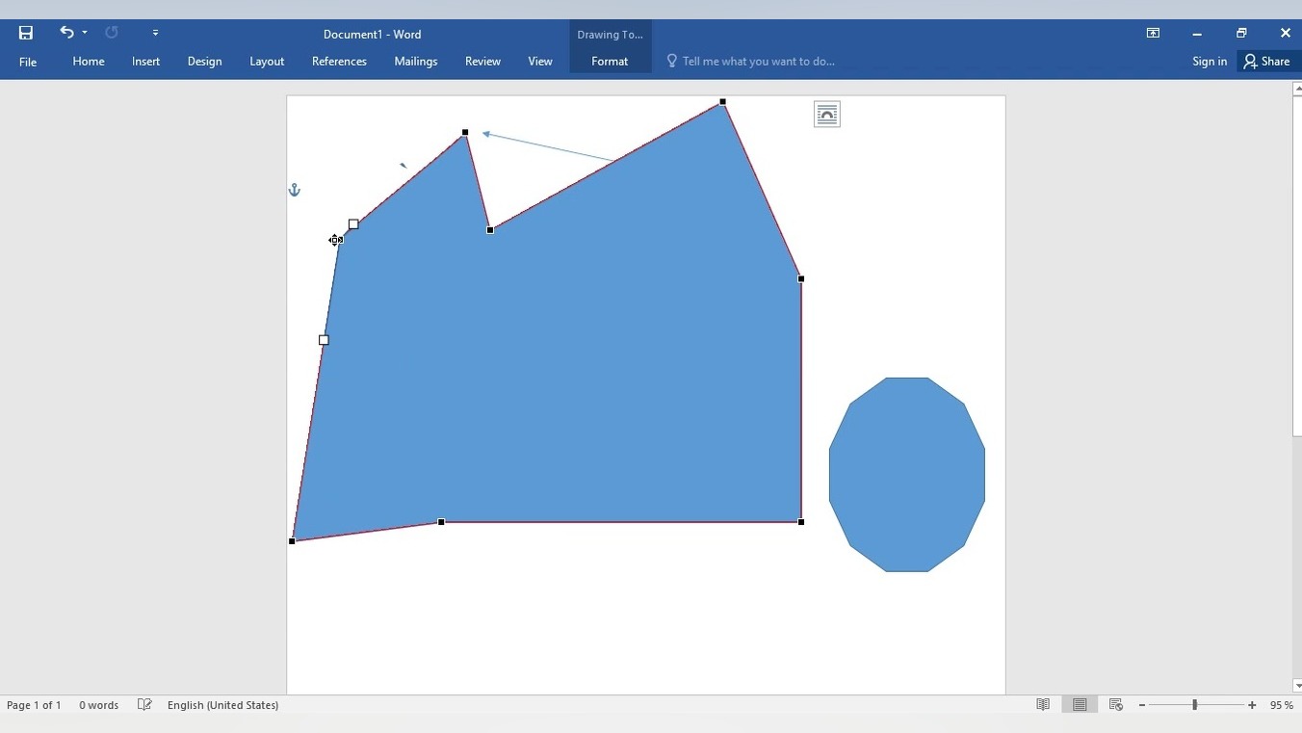The height and width of the screenshot is (733, 1302).
Task: Zoom in with the plus button
Action: click(x=1252, y=705)
